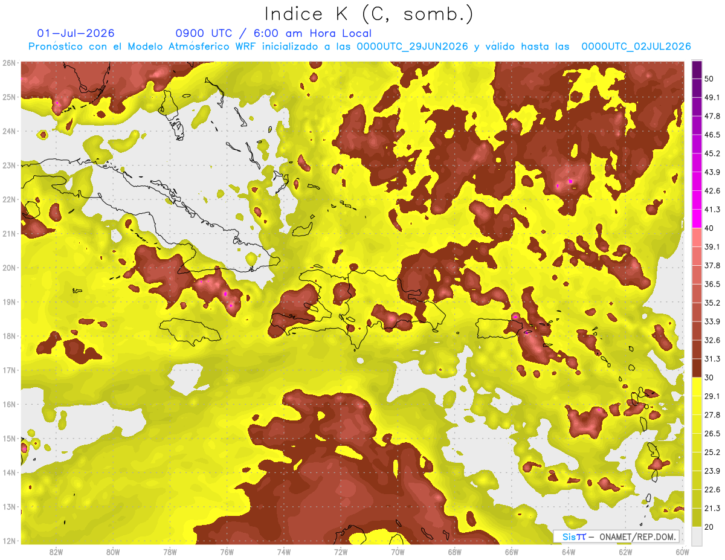Click the latitude axis label "21N"
The height and width of the screenshot is (560, 725).
coord(9,234)
